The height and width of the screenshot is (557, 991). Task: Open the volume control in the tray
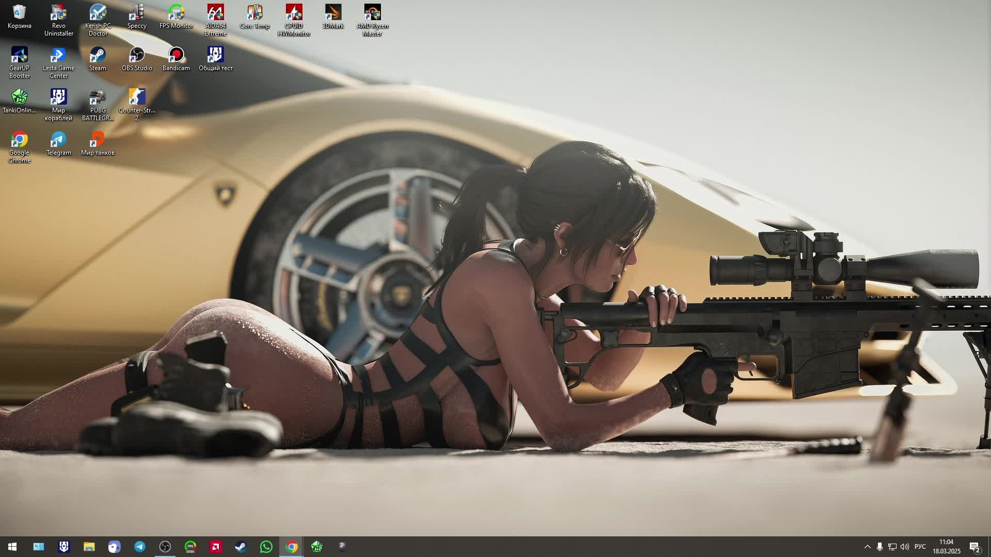904,547
